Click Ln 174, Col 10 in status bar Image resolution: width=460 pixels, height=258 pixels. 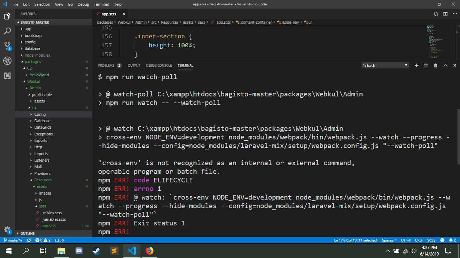(356, 240)
